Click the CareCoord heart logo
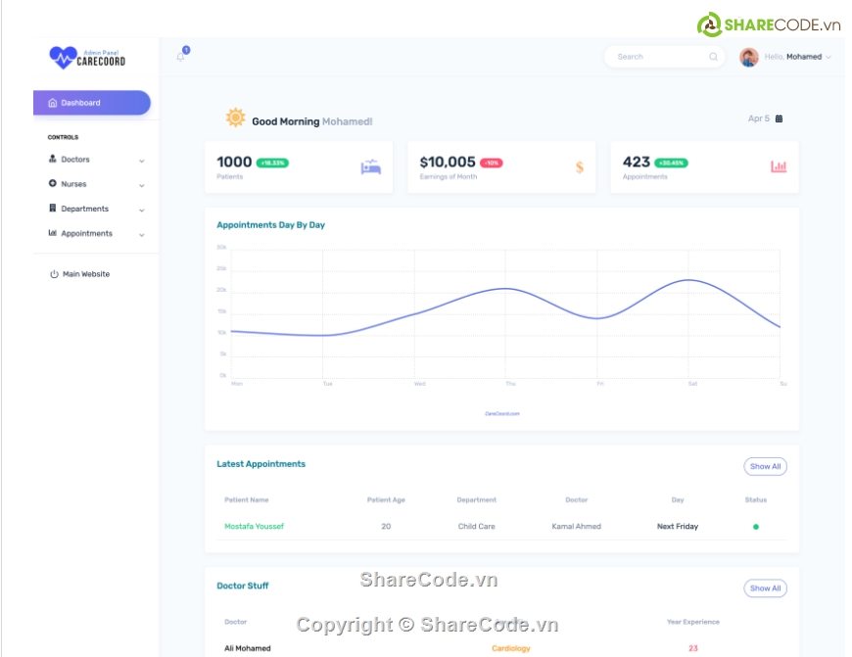The image size is (852, 657). [x=63, y=58]
